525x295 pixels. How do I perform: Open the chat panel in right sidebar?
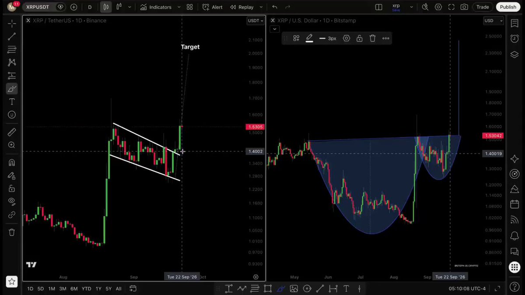point(514,252)
